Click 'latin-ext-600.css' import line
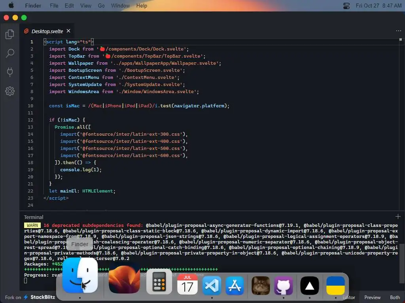 [124, 155]
